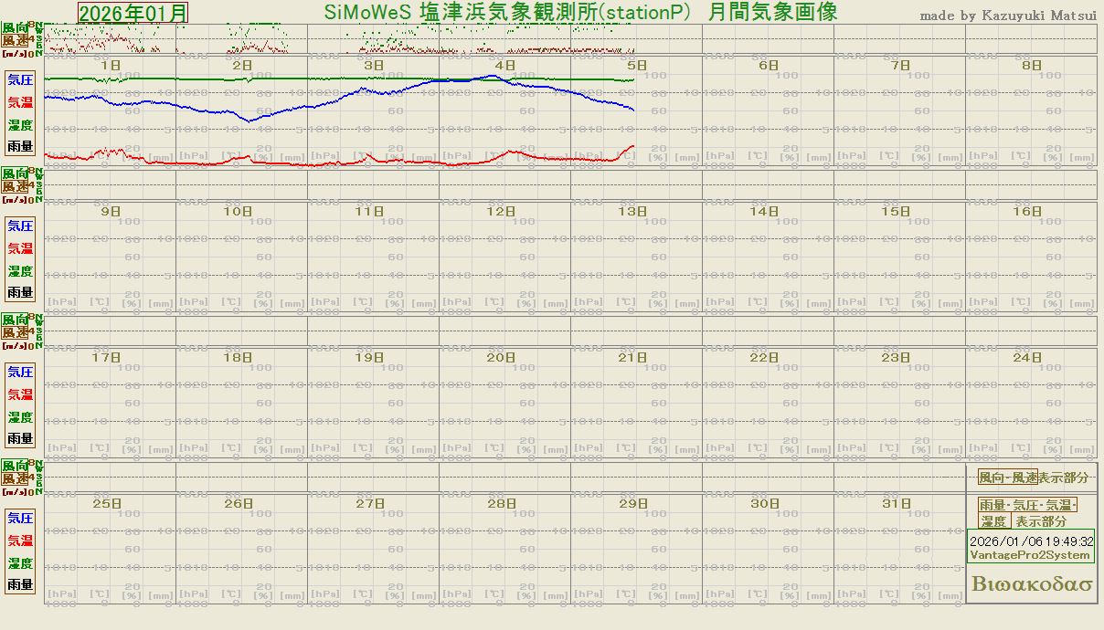The width and height of the screenshot is (1104, 630).
Task: Click the VantagePro2System text
Action: (x=1030, y=555)
